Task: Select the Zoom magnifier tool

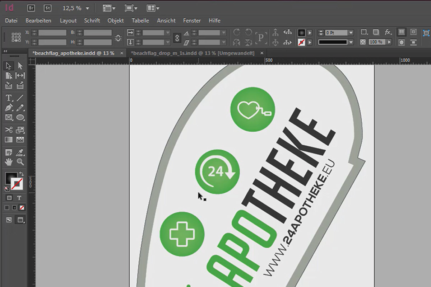Action: tap(20, 162)
